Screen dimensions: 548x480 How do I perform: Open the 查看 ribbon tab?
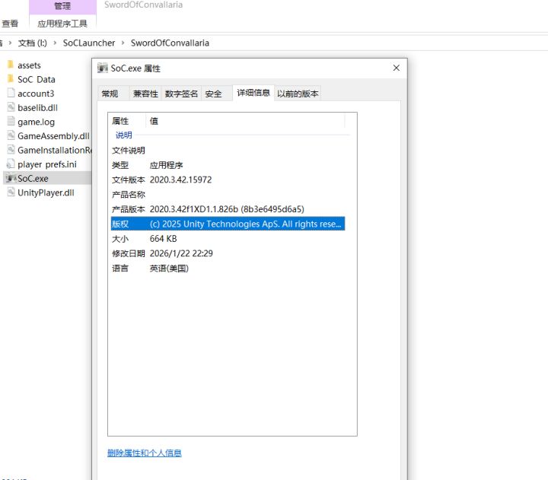click(10, 24)
